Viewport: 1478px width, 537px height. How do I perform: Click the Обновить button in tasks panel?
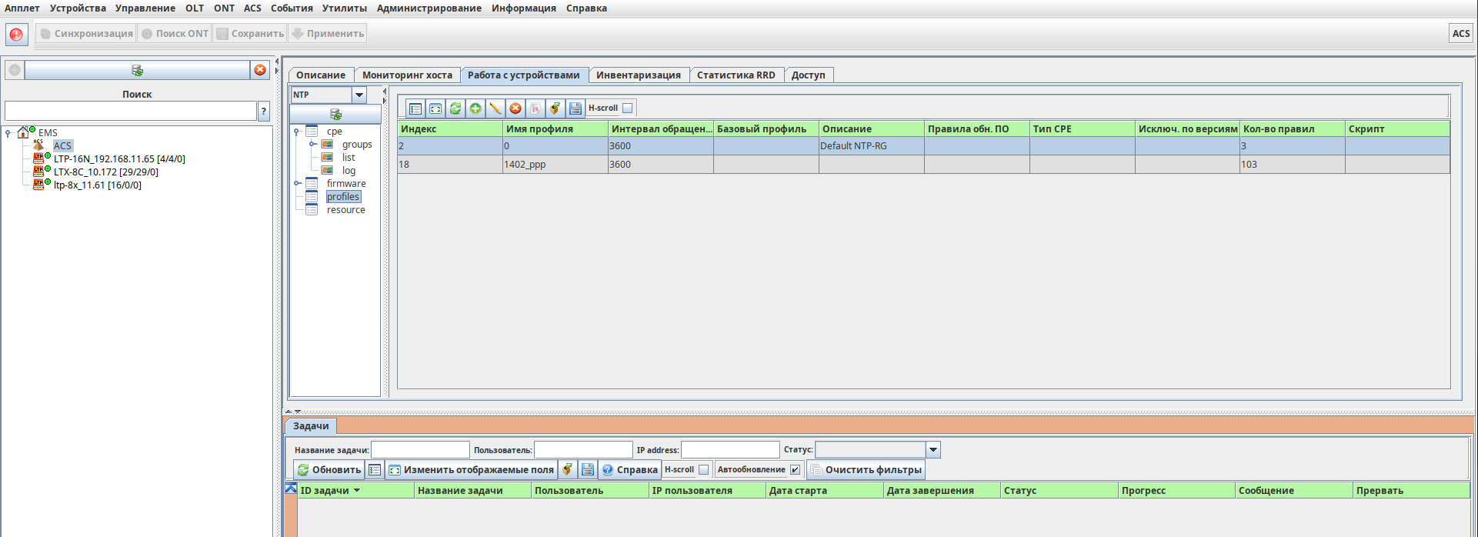[329, 469]
